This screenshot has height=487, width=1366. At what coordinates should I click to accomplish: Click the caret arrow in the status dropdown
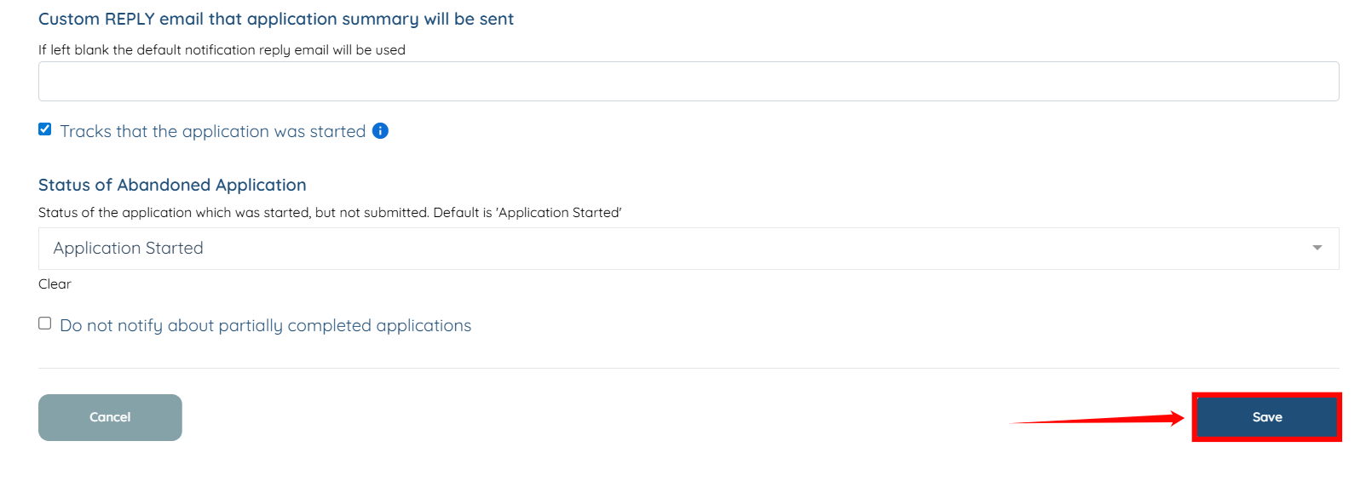pos(1317,248)
